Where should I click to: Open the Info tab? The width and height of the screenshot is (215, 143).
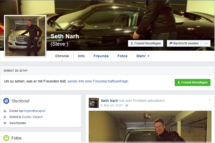pos(81,56)
